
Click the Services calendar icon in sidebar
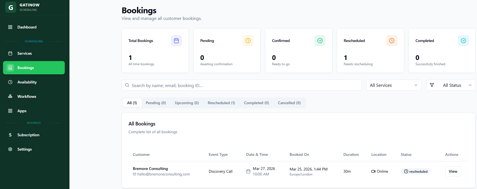[x=10, y=53]
